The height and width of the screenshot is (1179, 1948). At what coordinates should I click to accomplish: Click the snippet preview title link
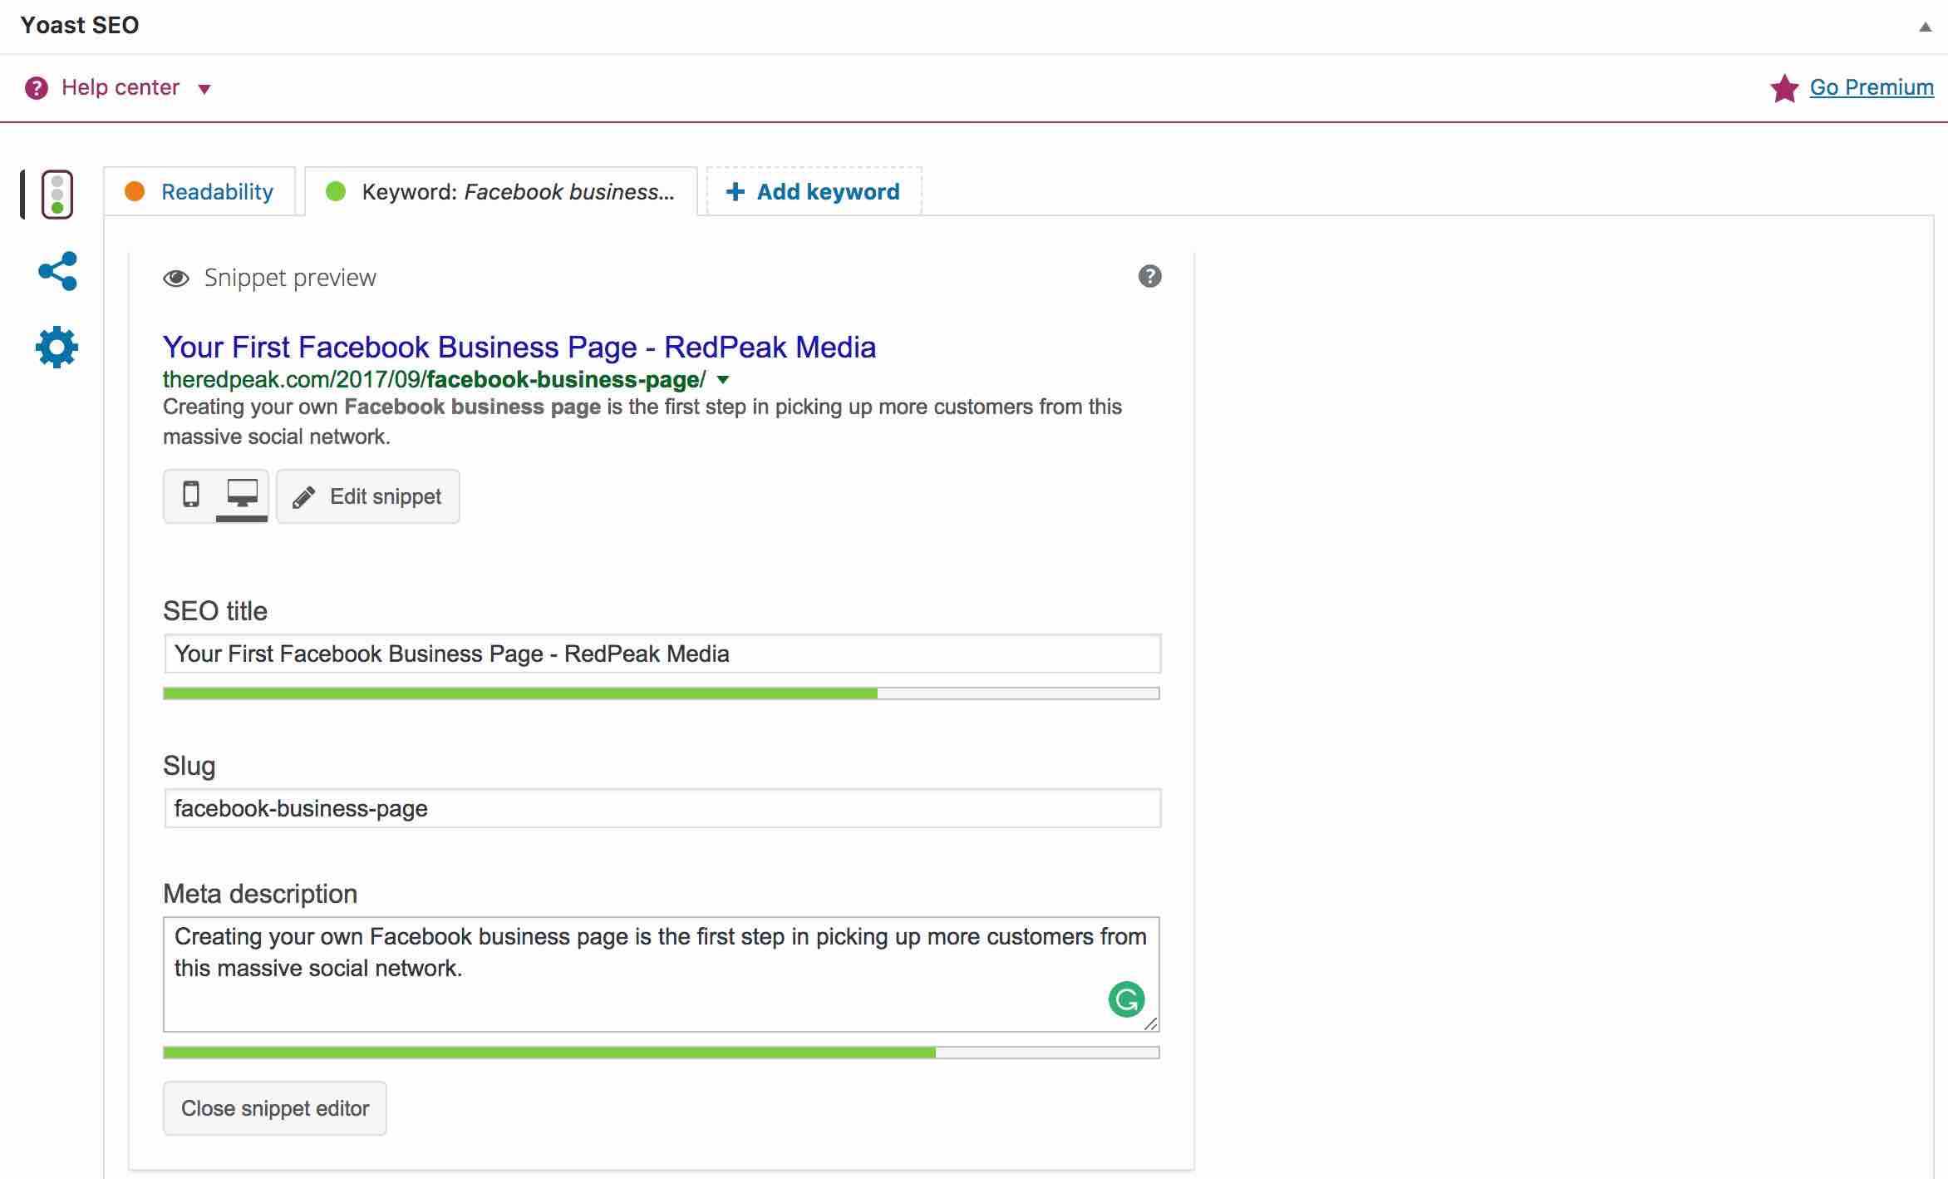click(x=519, y=347)
